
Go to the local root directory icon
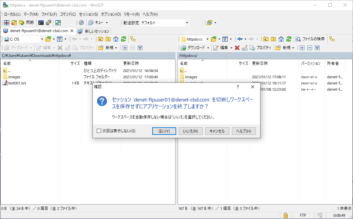click(108, 39)
